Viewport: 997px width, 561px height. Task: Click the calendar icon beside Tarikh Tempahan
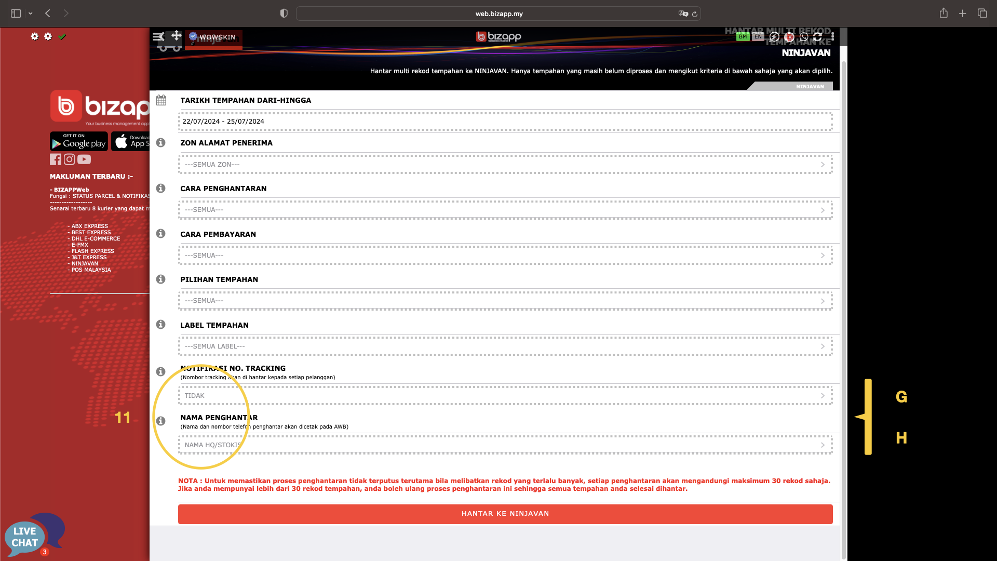click(161, 100)
